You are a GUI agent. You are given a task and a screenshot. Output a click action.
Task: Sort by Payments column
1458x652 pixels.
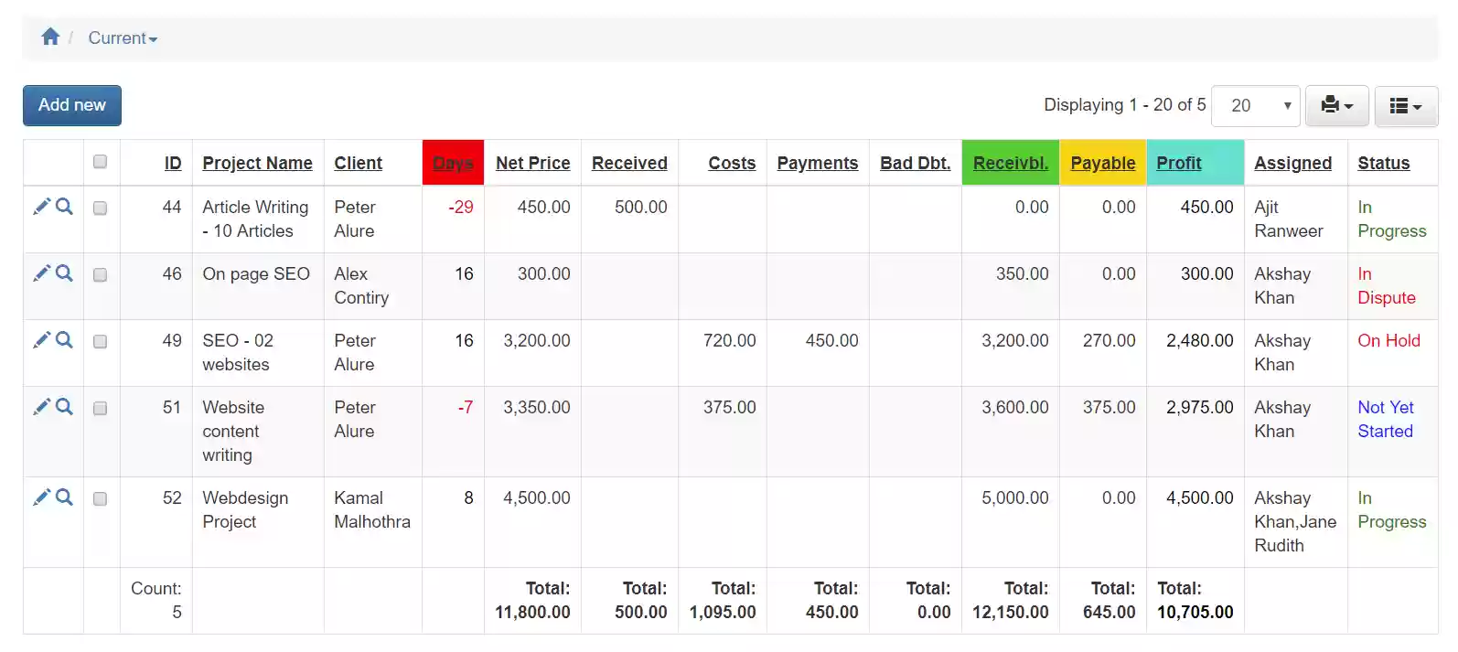pyautogui.click(x=818, y=163)
